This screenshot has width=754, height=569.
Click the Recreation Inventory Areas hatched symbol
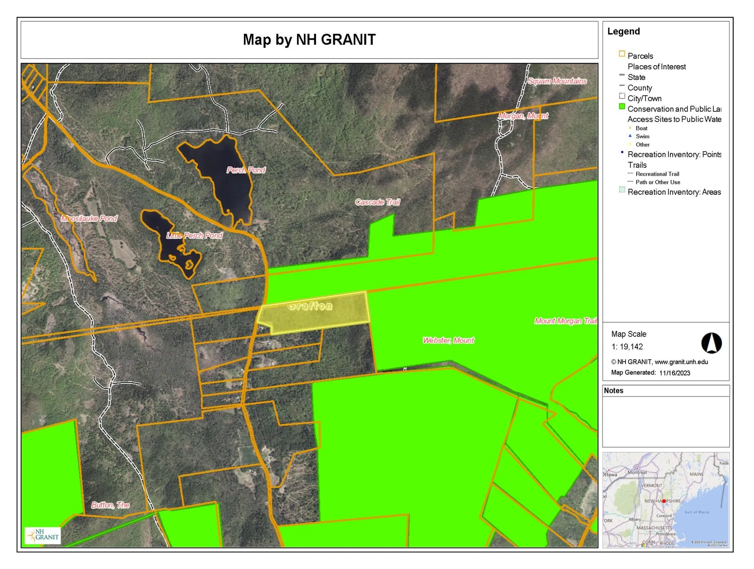point(622,190)
